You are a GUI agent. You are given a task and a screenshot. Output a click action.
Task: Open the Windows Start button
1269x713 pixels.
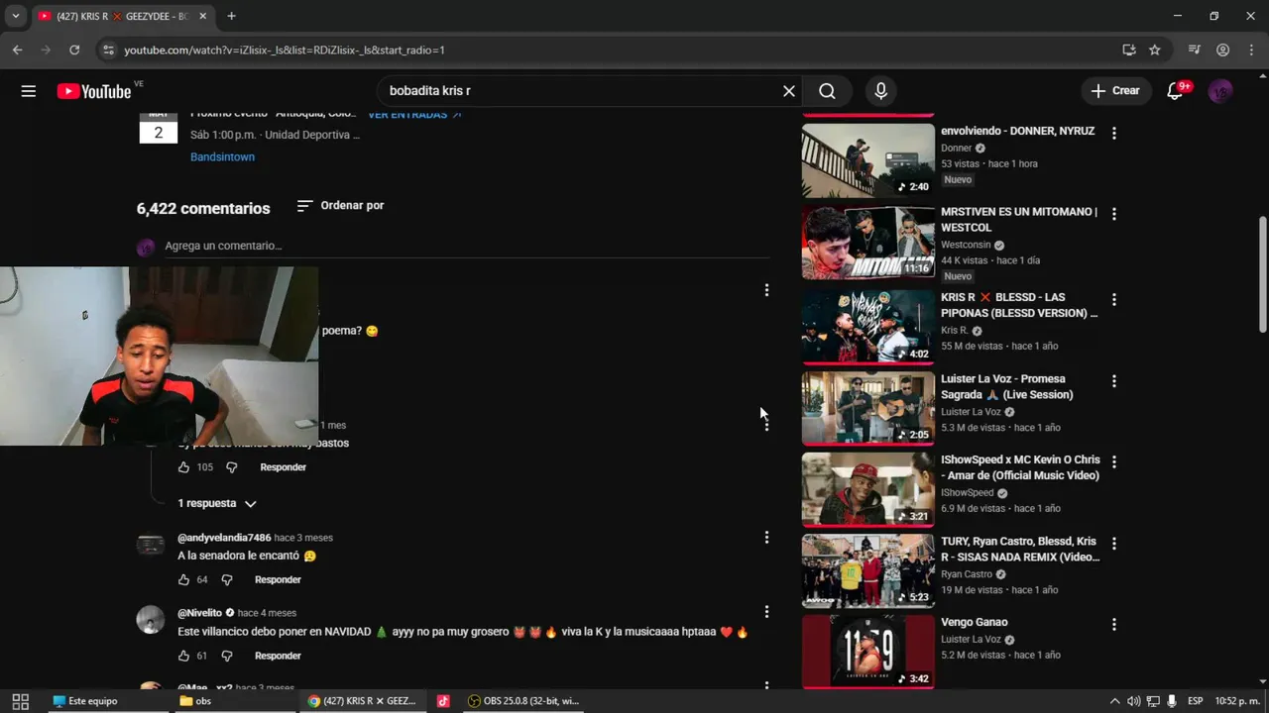coord(20,701)
